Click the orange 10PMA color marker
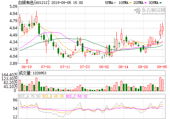Image resolution: width=170 pixels, height=119 pixels. [130, 3]
